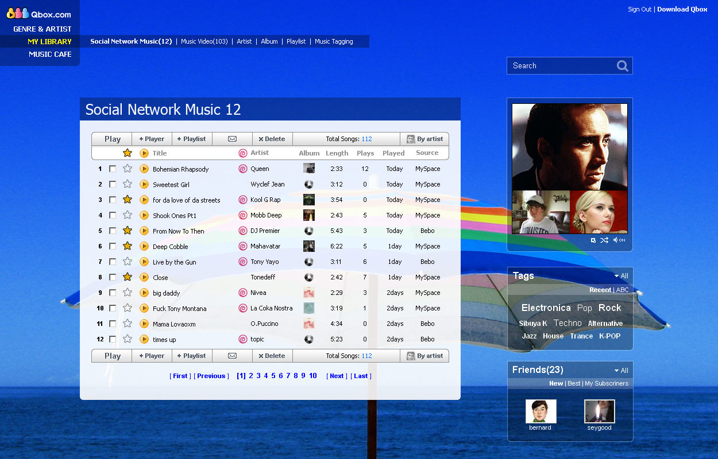This screenshot has height=459, width=718.
Task: Expand the media widget popout icon
Action: (x=593, y=240)
